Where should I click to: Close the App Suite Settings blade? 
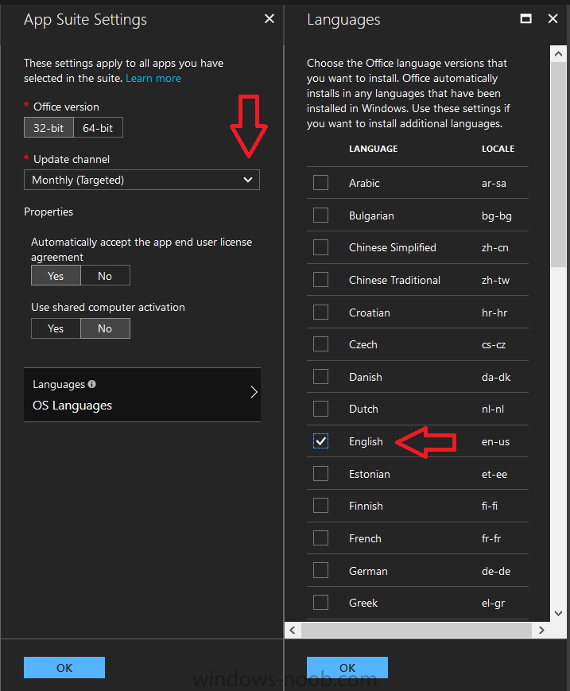coord(269,18)
